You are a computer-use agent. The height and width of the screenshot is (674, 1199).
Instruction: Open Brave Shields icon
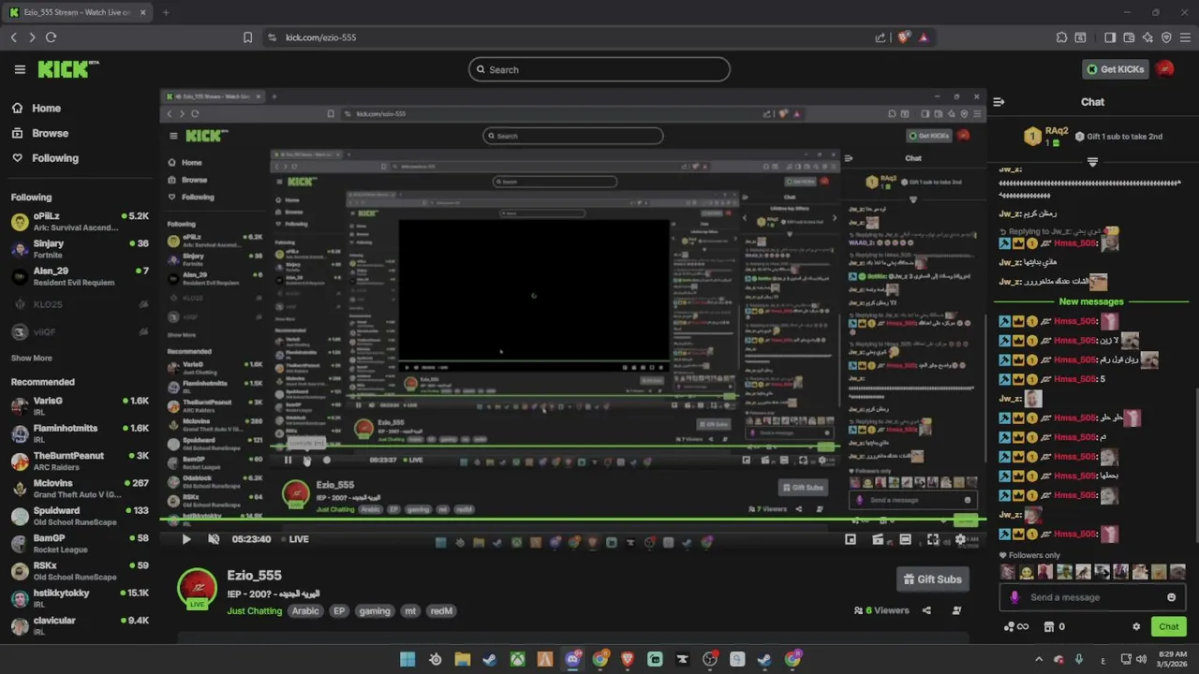903,37
